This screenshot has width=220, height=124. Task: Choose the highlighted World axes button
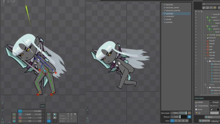tap(49, 121)
